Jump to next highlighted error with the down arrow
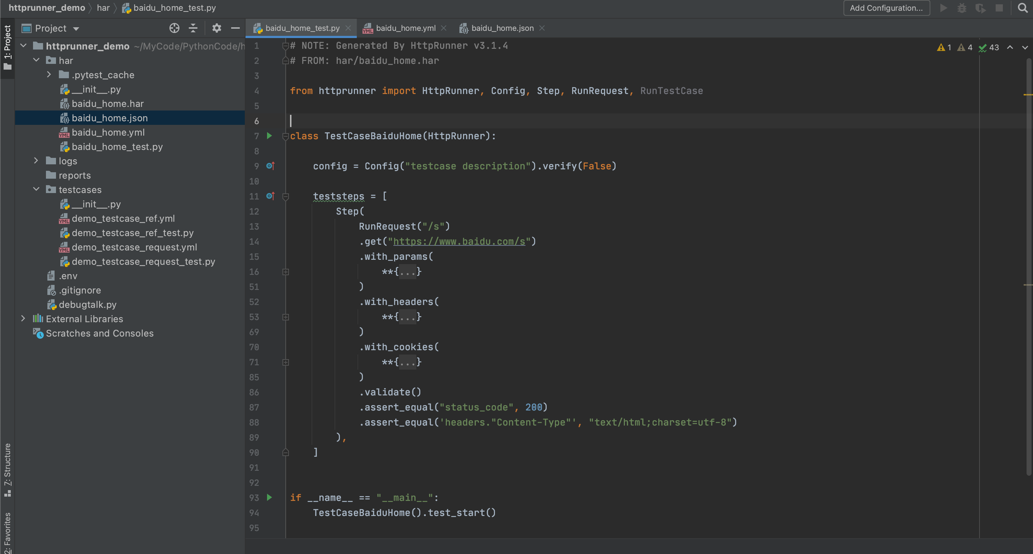Screen dimensions: 1033x554 (x=1025, y=47)
